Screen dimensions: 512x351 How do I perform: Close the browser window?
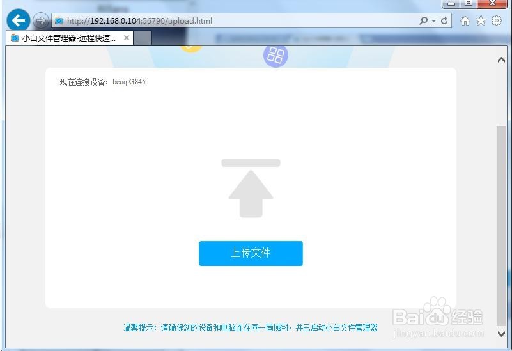coord(492,4)
